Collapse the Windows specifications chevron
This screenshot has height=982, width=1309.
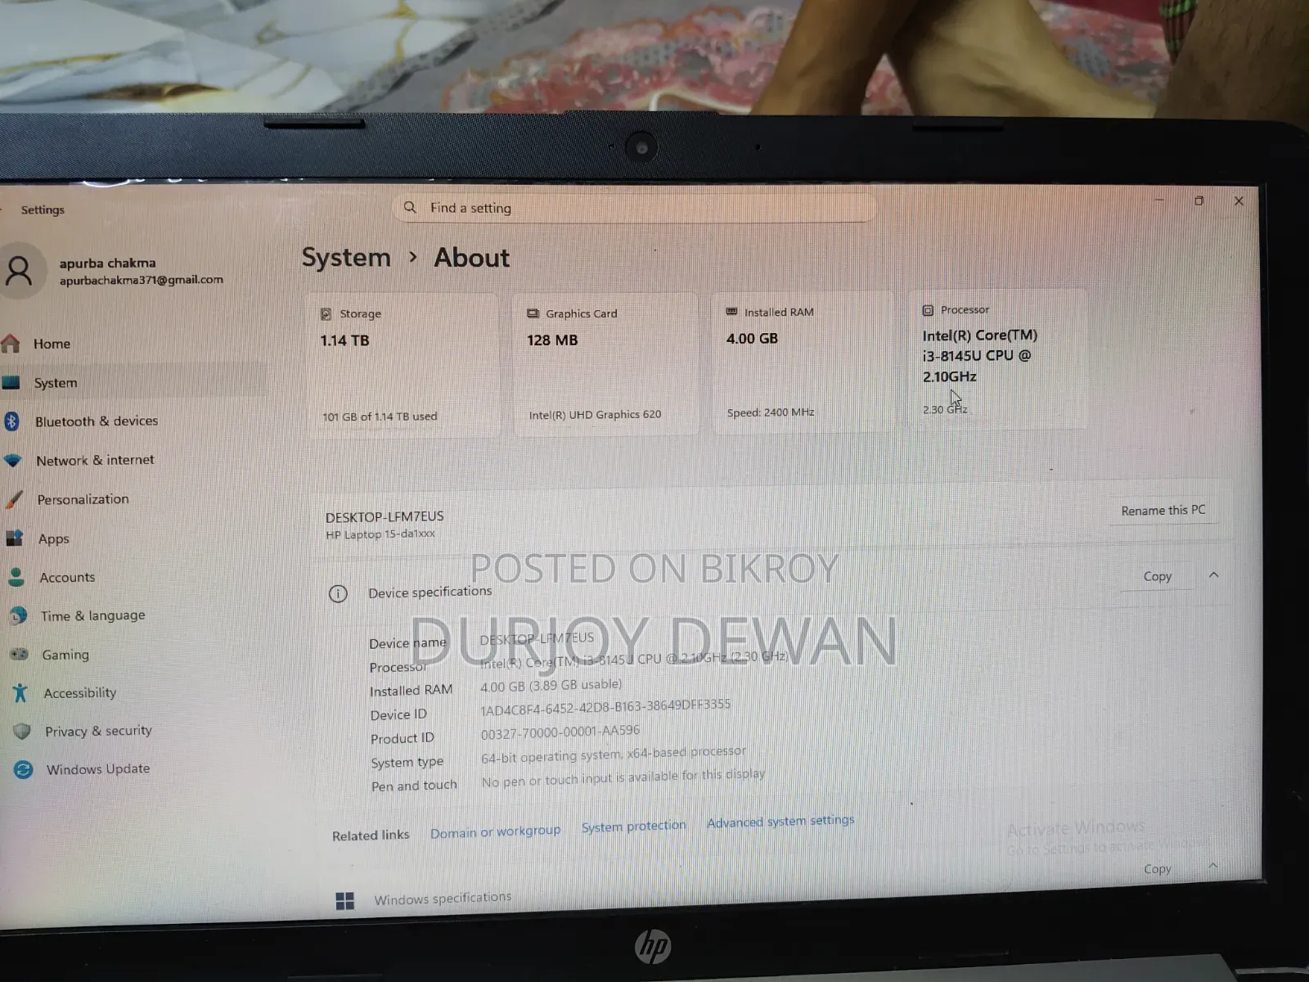point(1212,866)
